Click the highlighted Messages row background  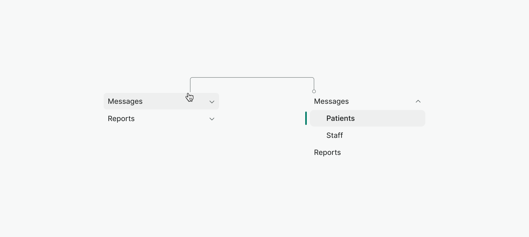click(161, 101)
